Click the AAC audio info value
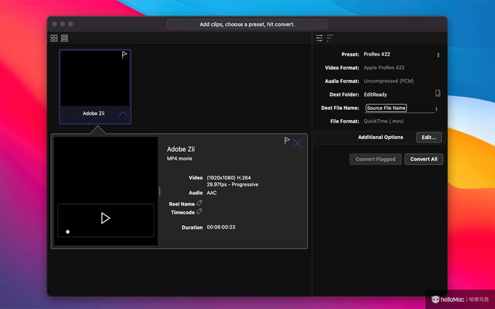 tap(212, 193)
